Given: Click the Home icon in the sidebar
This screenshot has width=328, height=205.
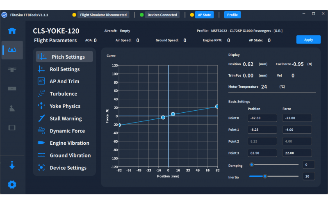Looking at the screenshot, I should pos(12,31).
